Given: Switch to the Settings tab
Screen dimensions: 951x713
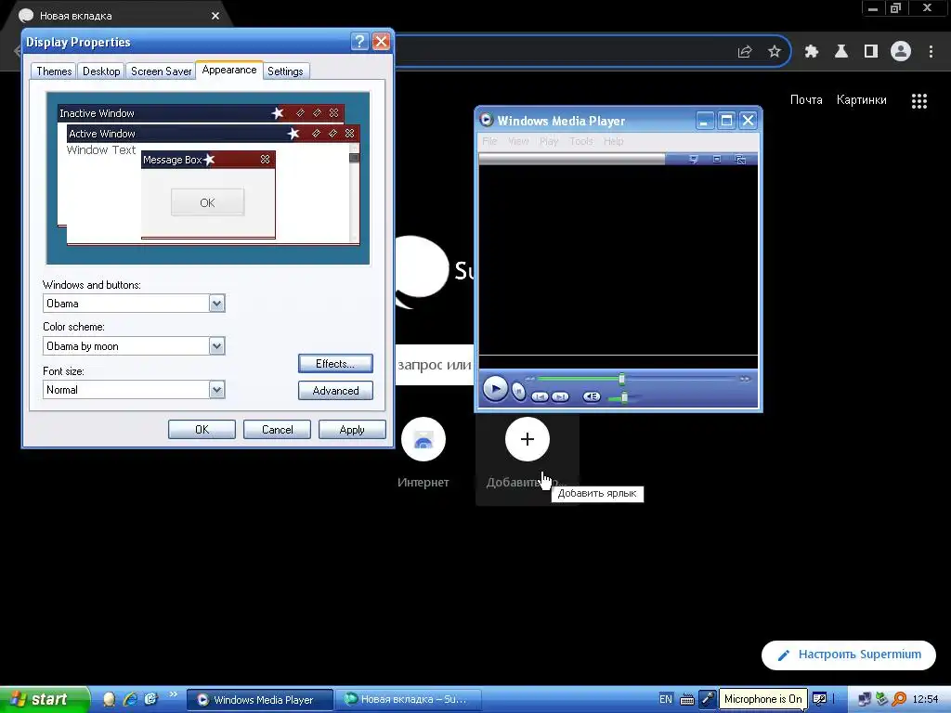Looking at the screenshot, I should (x=285, y=71).
